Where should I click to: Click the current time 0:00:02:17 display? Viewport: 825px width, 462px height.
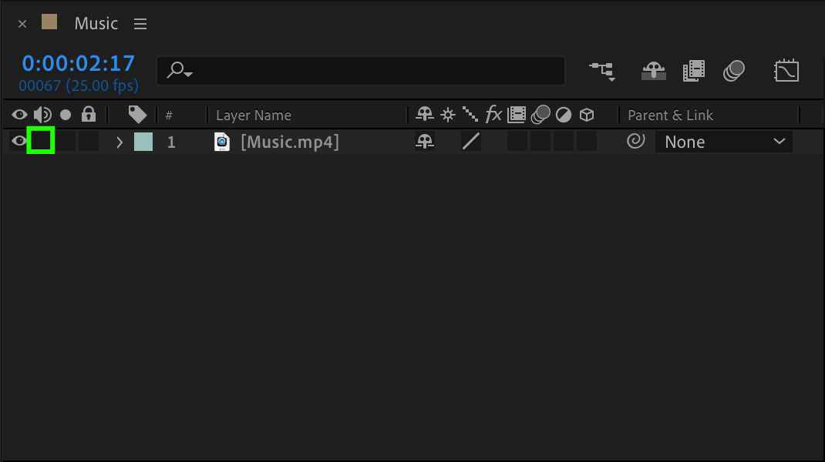(x=78, y=63)
